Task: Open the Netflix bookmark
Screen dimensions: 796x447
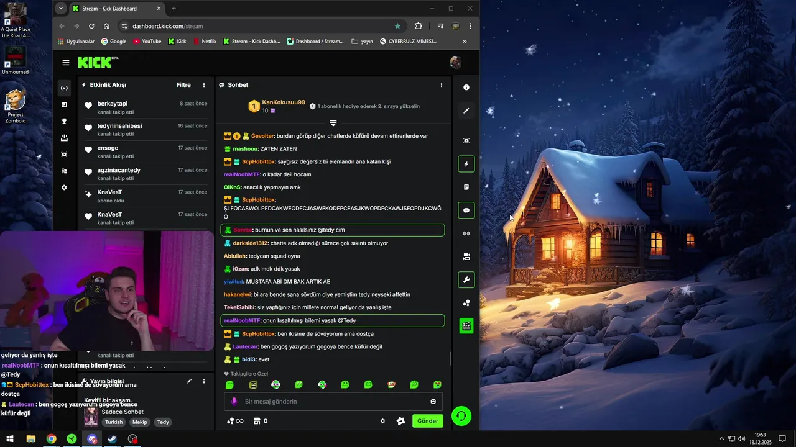Action: tap(205, 42)
